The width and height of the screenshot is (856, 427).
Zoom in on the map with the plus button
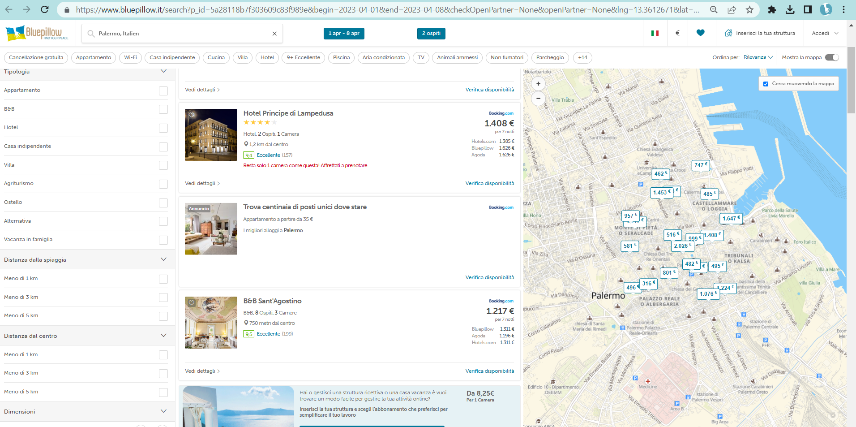538,84
